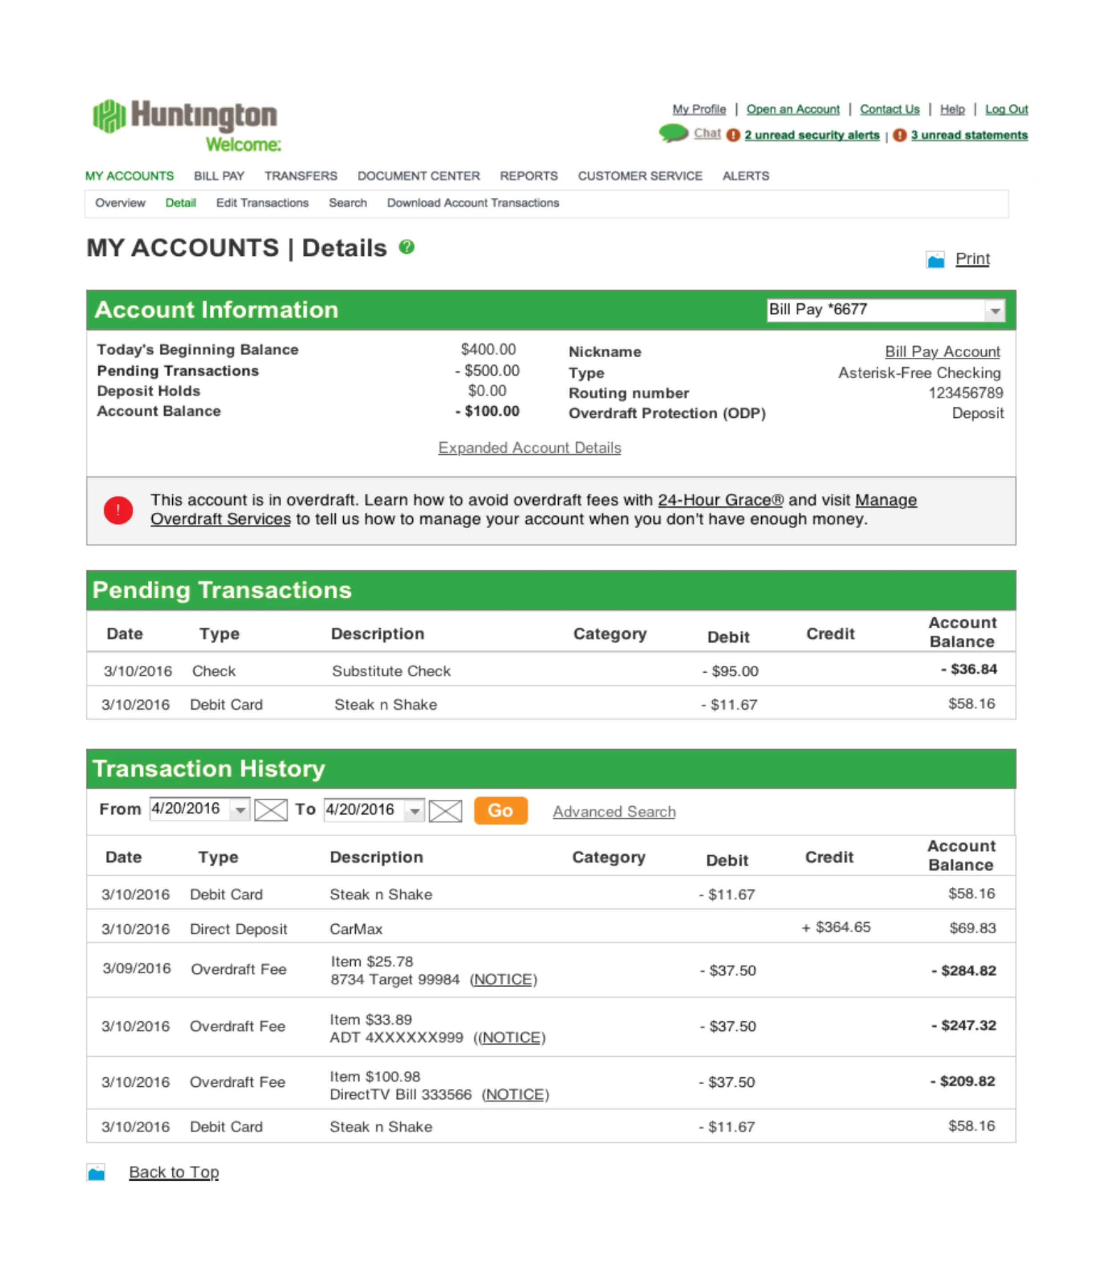Image resolution: width=1113 pixels, height=1282 pixels.
Task: Open the To date calendar icon
Action: click(x=445, y=810)
